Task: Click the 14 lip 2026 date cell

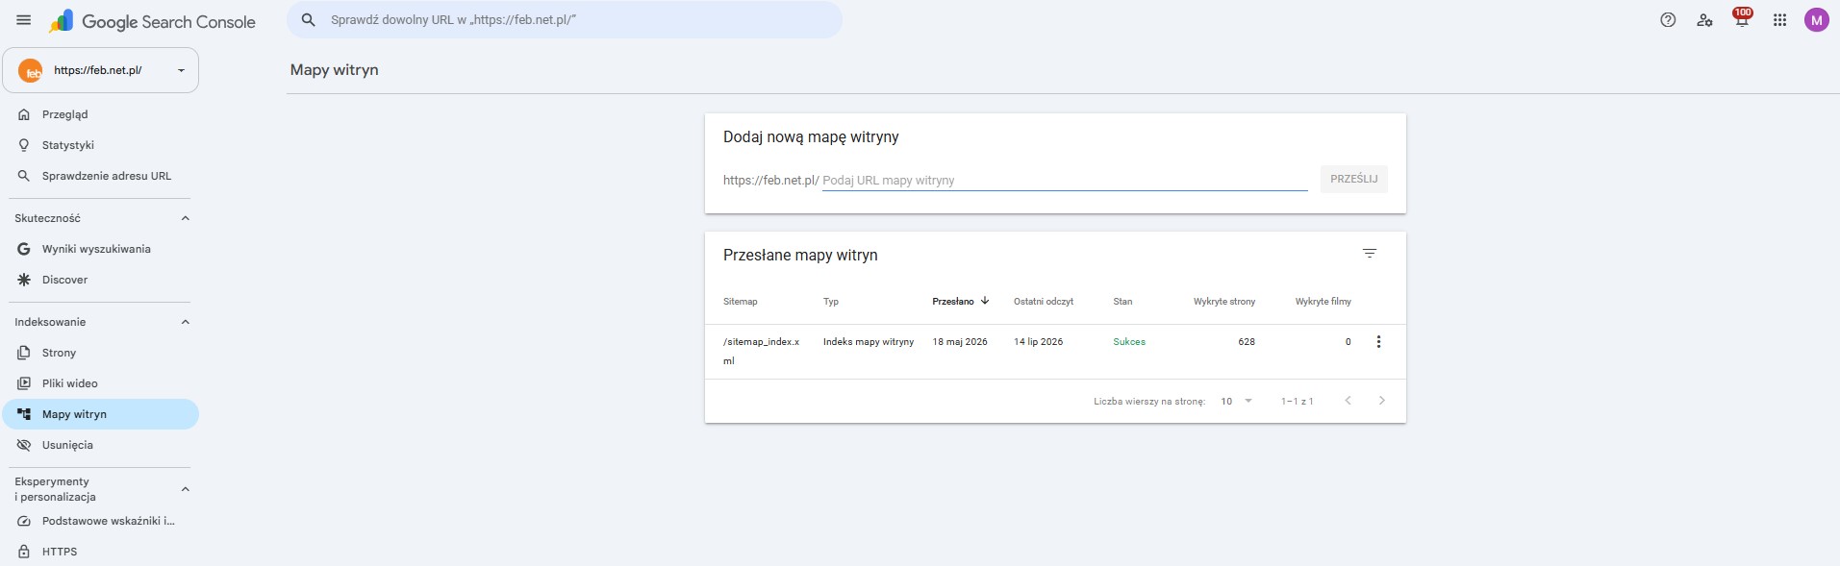Action: click(1039, 342)
